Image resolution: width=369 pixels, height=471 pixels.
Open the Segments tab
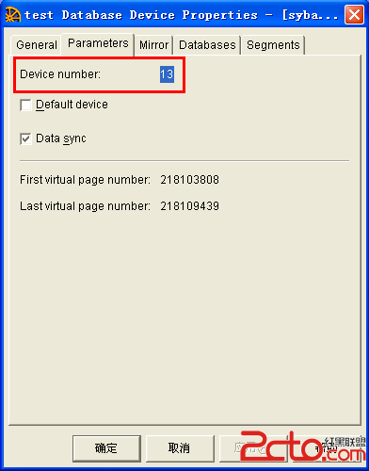(273, 45)
